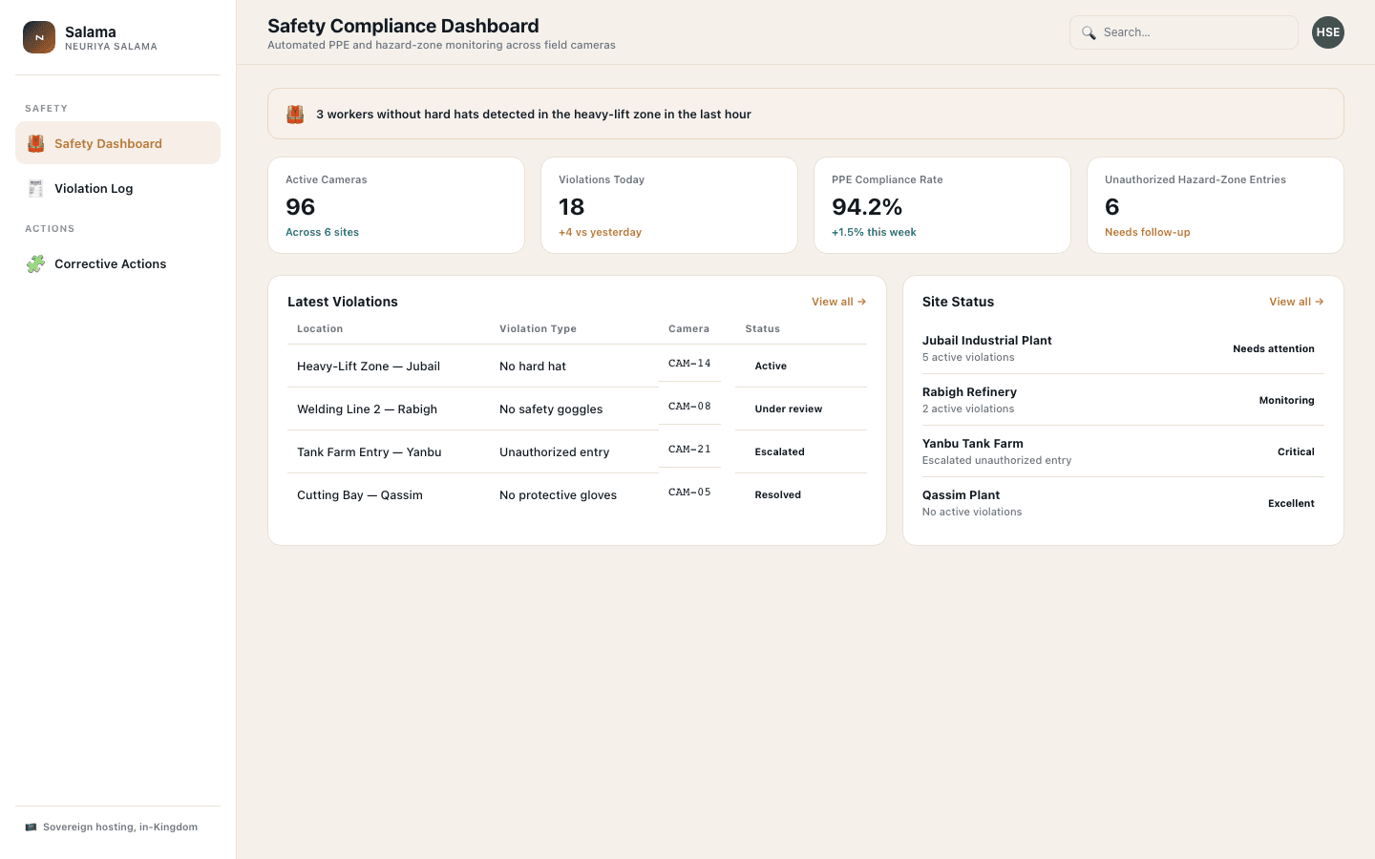1375x859 pixels.
Task: Click the Violation Type column header
Action: click(538, 328)
